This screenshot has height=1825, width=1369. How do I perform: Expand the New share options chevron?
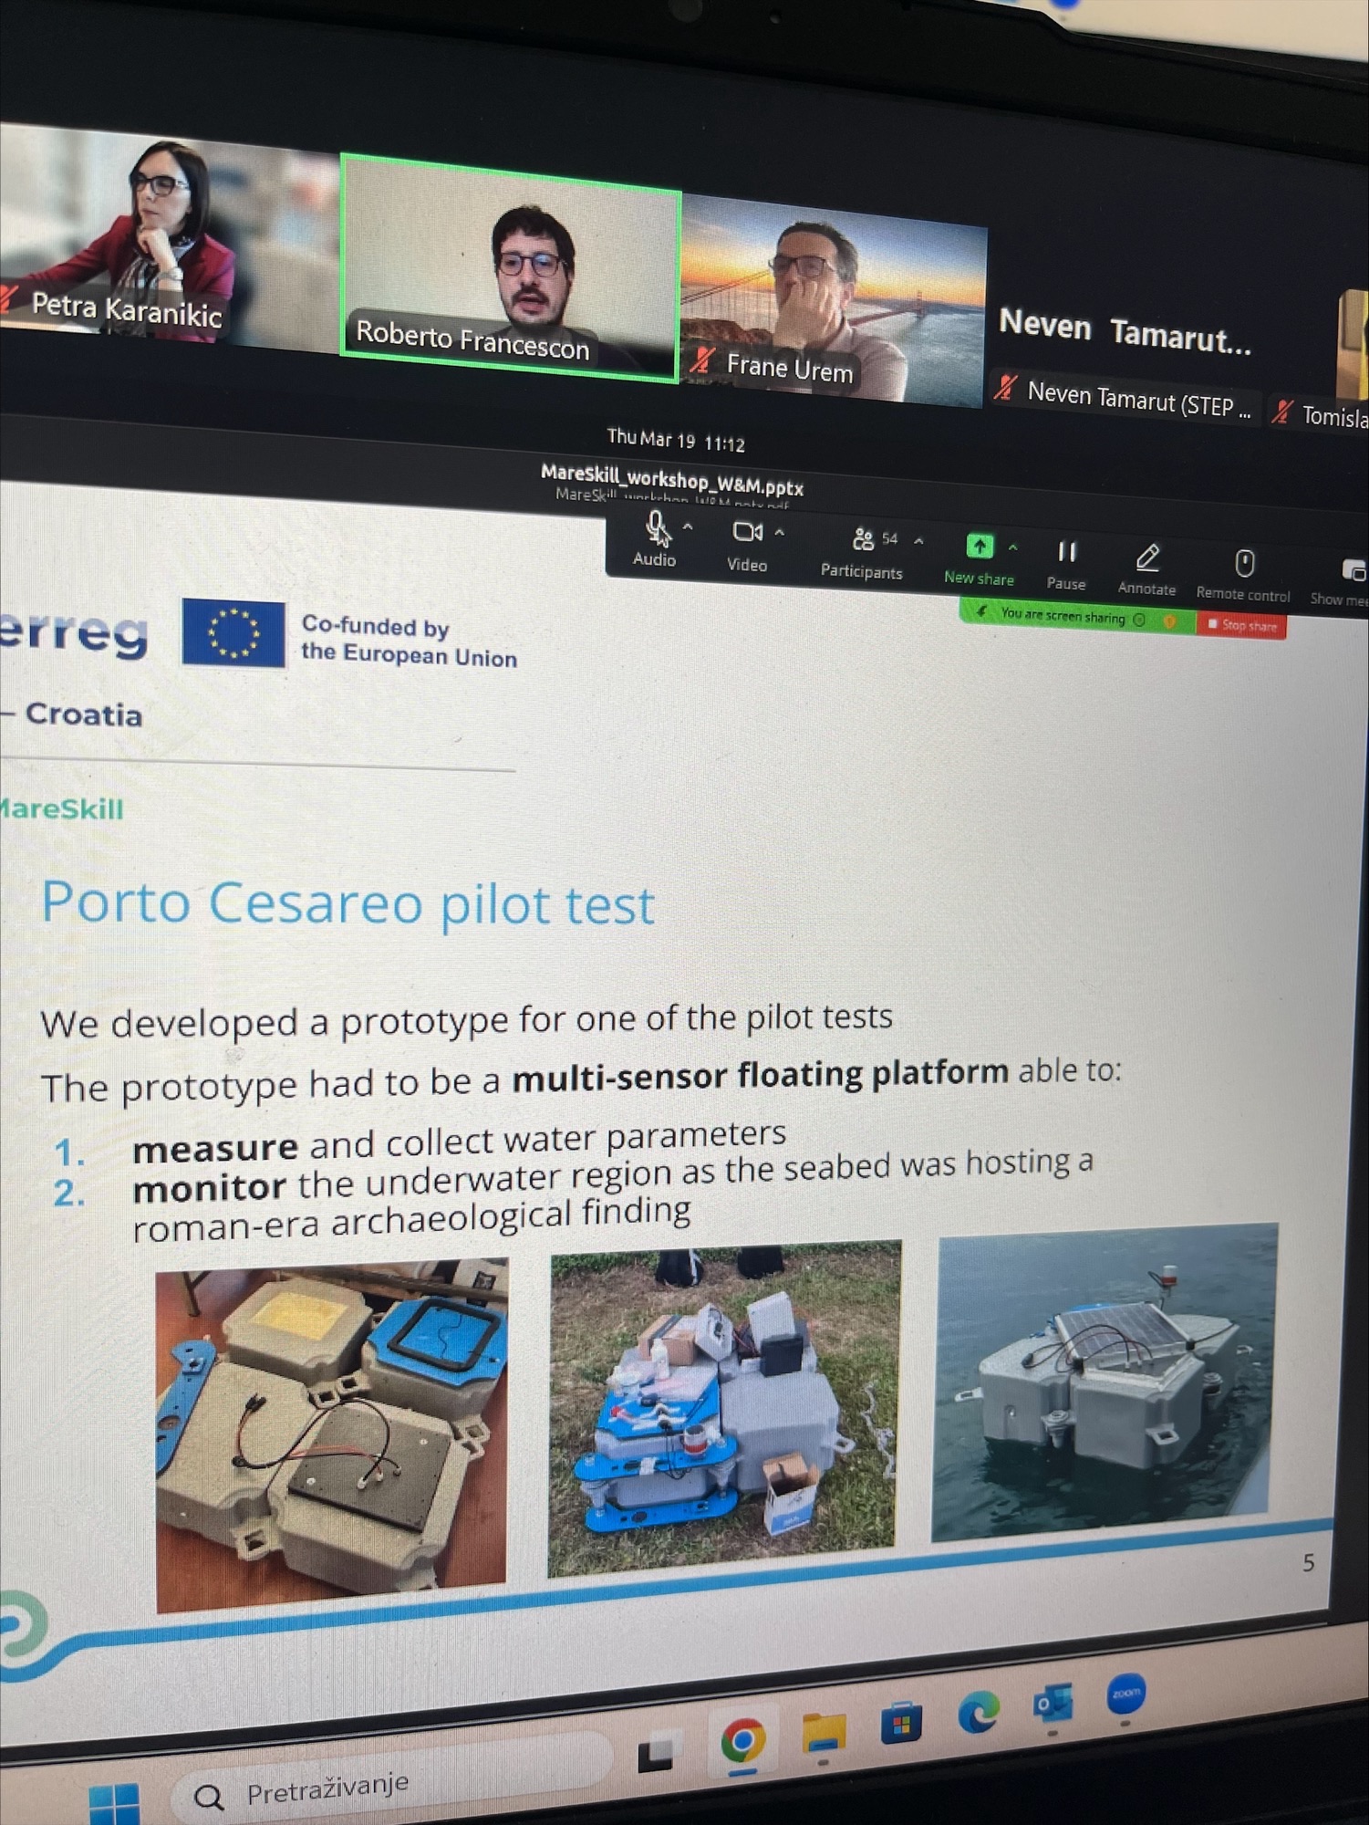pyautogui.click(x=1012, y=547)
